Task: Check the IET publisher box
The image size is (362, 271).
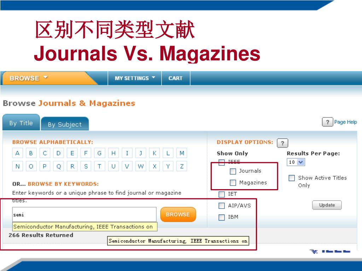Action: coord(222,194)
